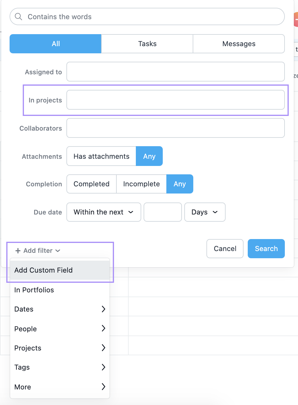Open the Within the next dropdown

click(104, 212)
